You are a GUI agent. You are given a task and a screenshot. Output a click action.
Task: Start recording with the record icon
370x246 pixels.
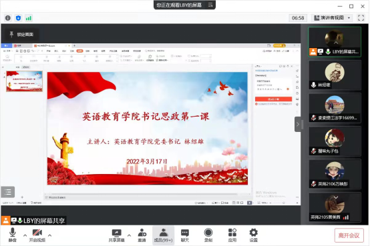[x=208, y=233]
